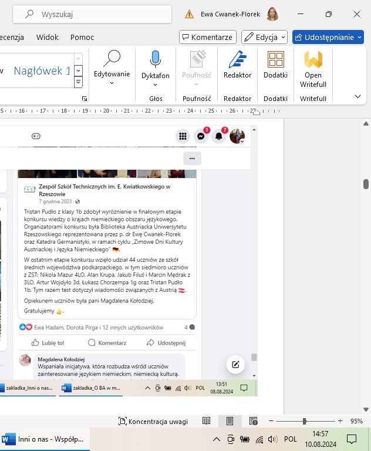Click the Word app icon in taskbar
371x451 pixels.
9,439
